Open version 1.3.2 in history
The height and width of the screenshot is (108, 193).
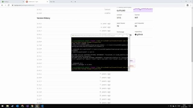pyautogui.click(x=39, y=85)
